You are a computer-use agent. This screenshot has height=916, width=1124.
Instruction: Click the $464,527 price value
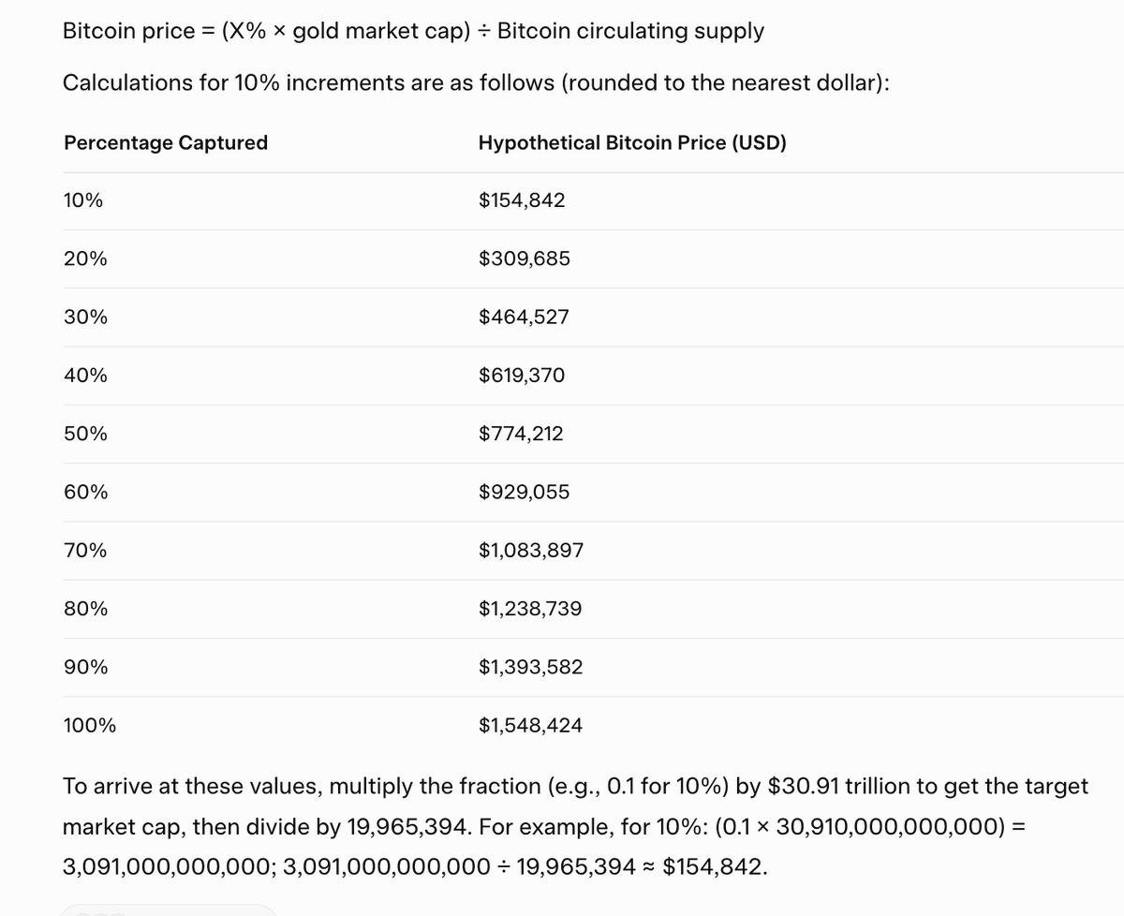tap(524, 318)
